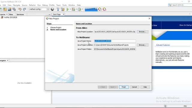Click the INS indicator in status bar
This screenshot has height=108, width=192.
point(185,106)
